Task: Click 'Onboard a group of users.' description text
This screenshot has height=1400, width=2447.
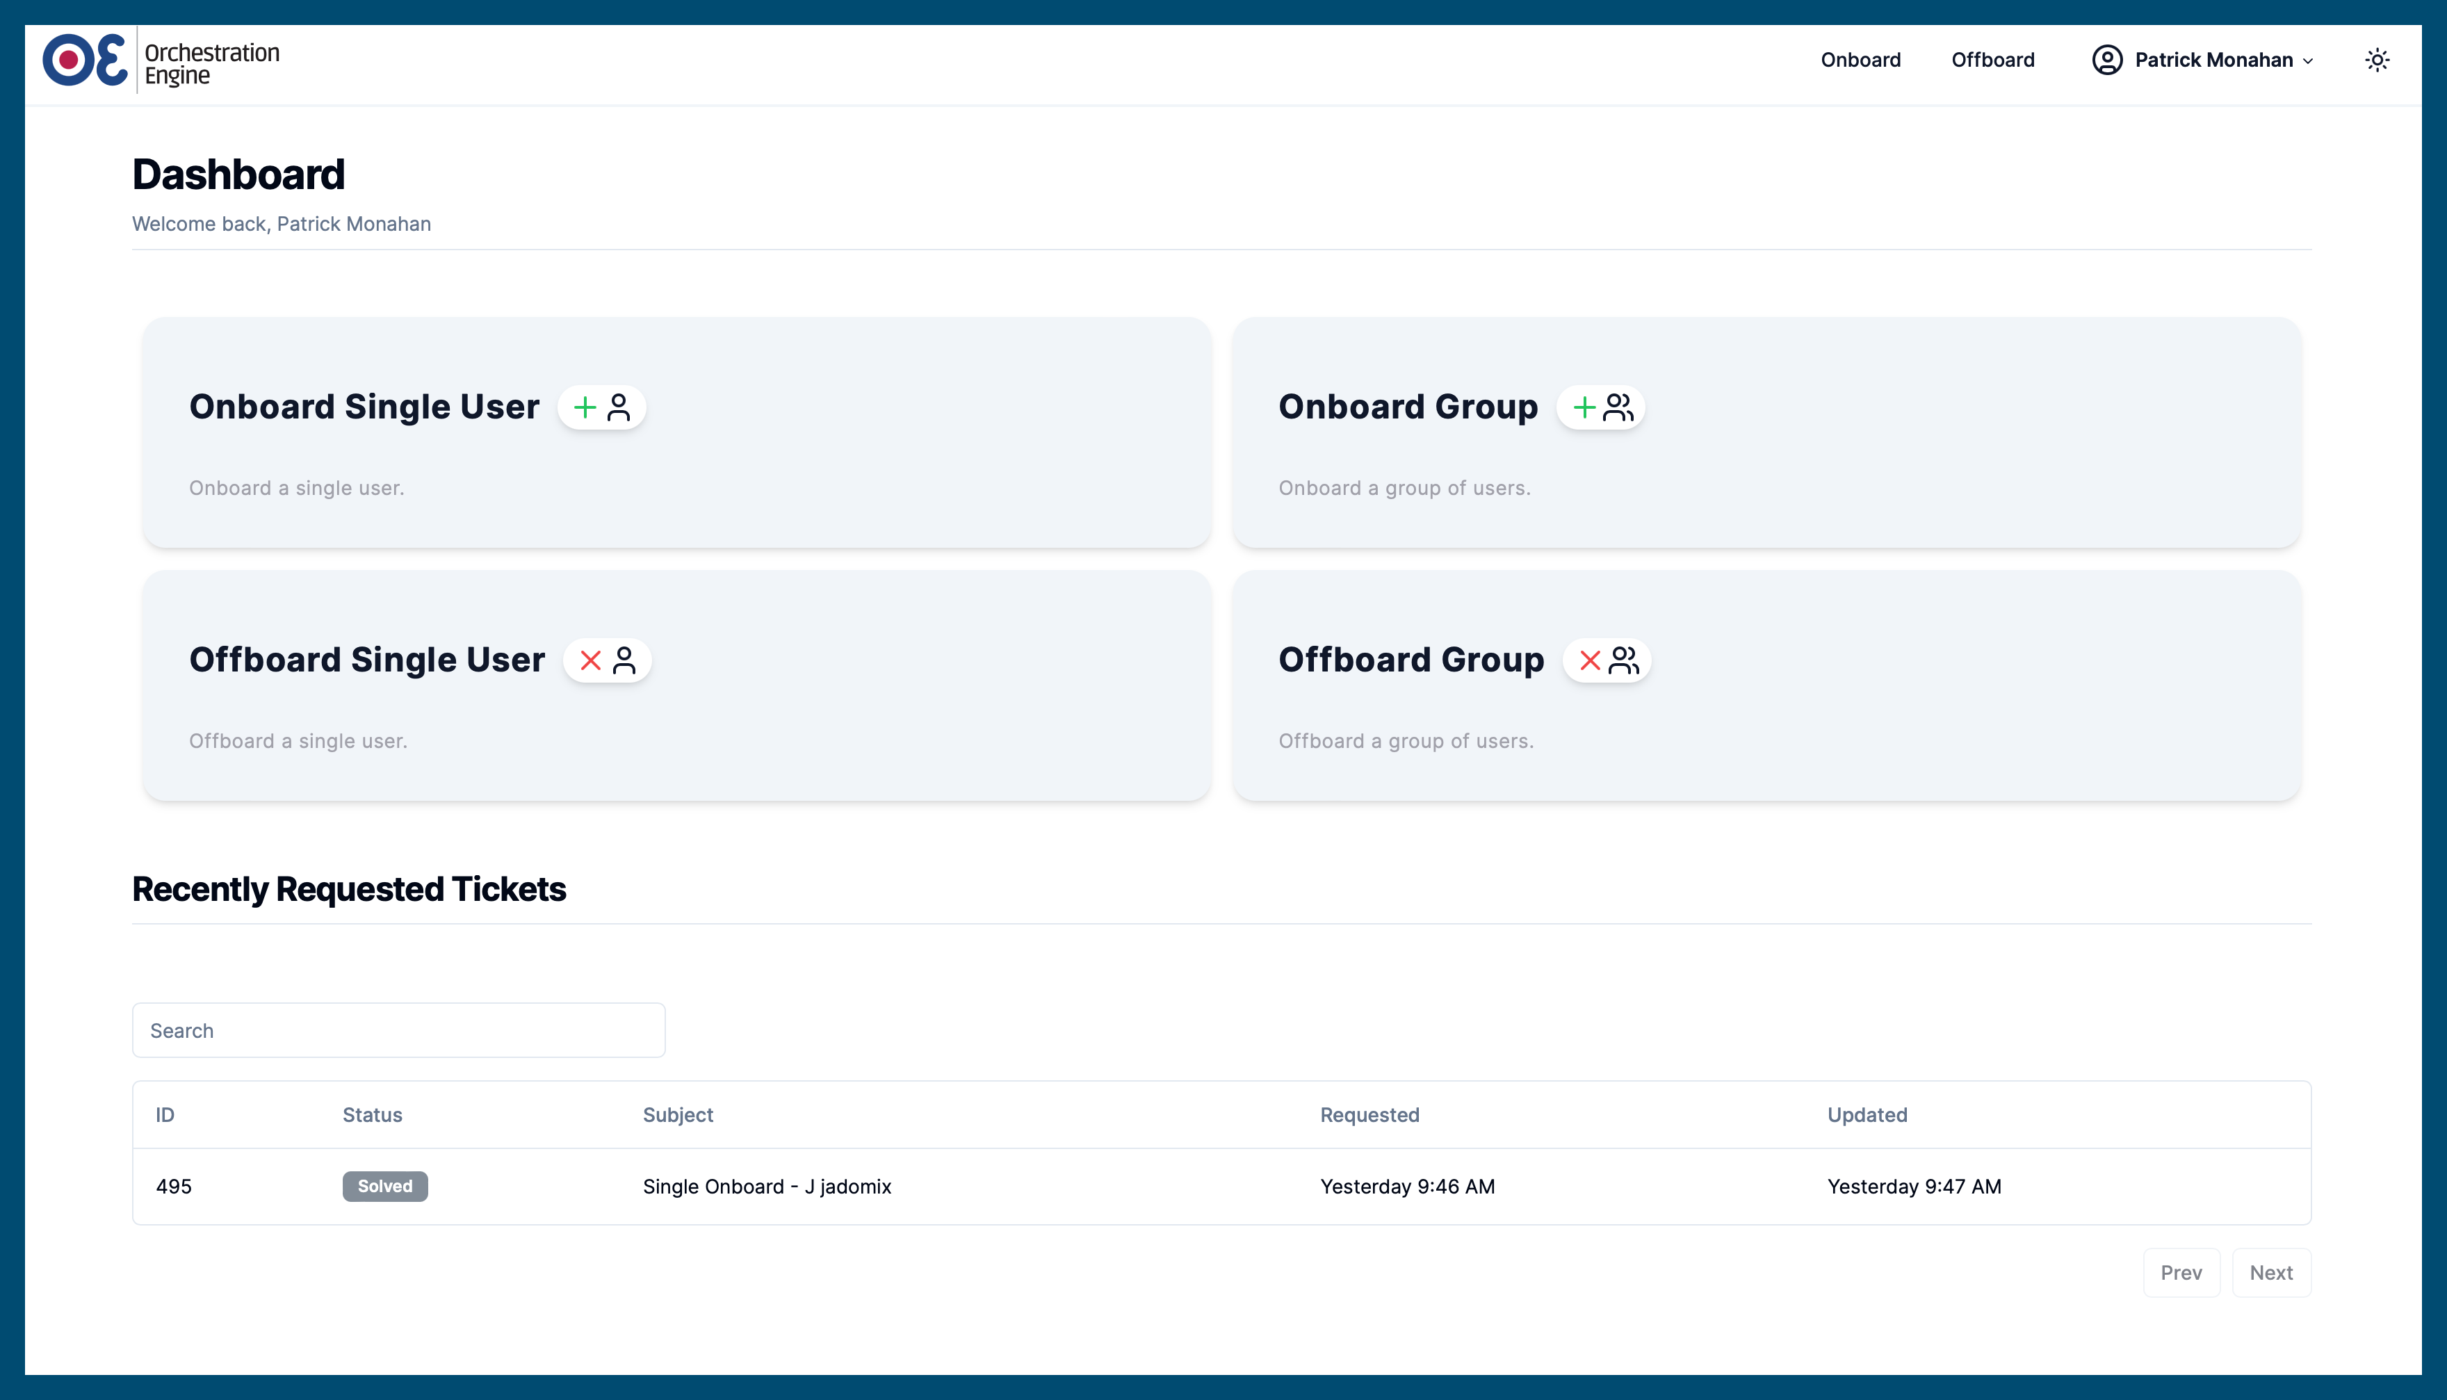Action: click(1404, 487)
